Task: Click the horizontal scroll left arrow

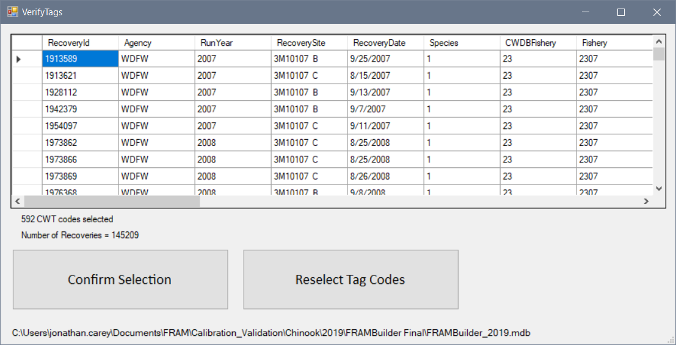Action: tap(17, 201)
